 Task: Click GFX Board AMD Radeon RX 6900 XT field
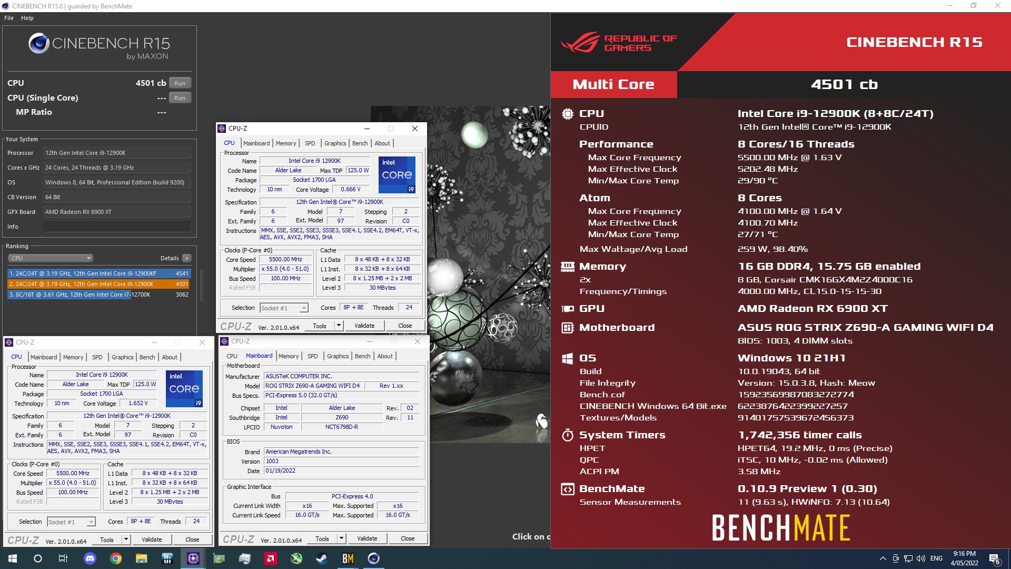(x=117, y=212)
